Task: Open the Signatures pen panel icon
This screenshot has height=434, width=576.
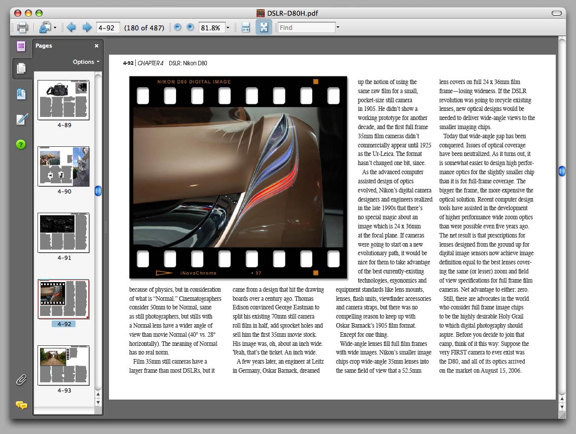Action: tap(22, 119)
